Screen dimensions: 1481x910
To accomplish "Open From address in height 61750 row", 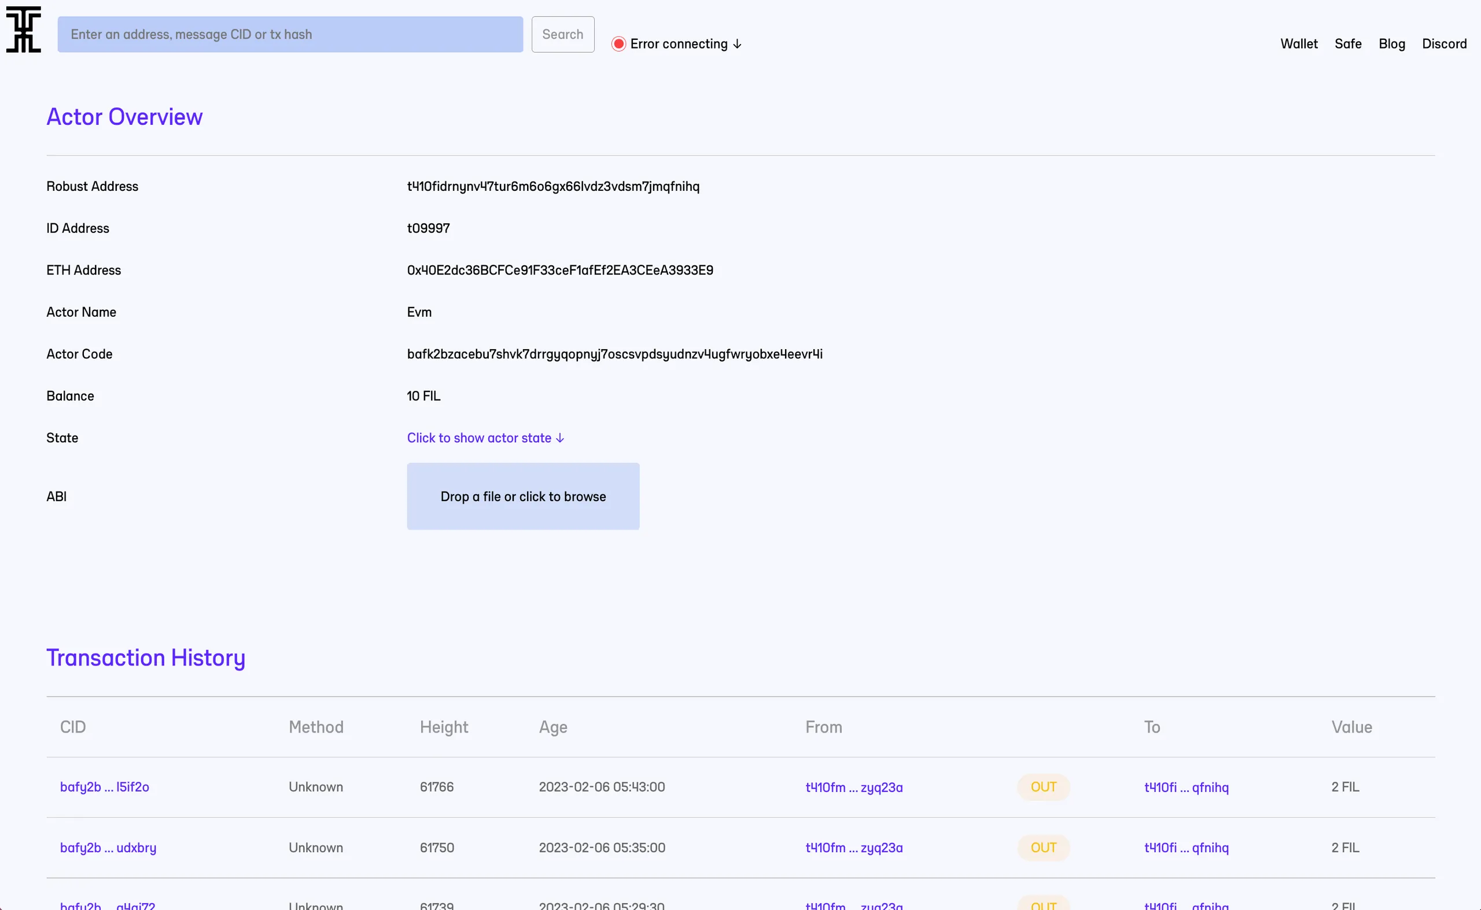I will pos(853,848).
